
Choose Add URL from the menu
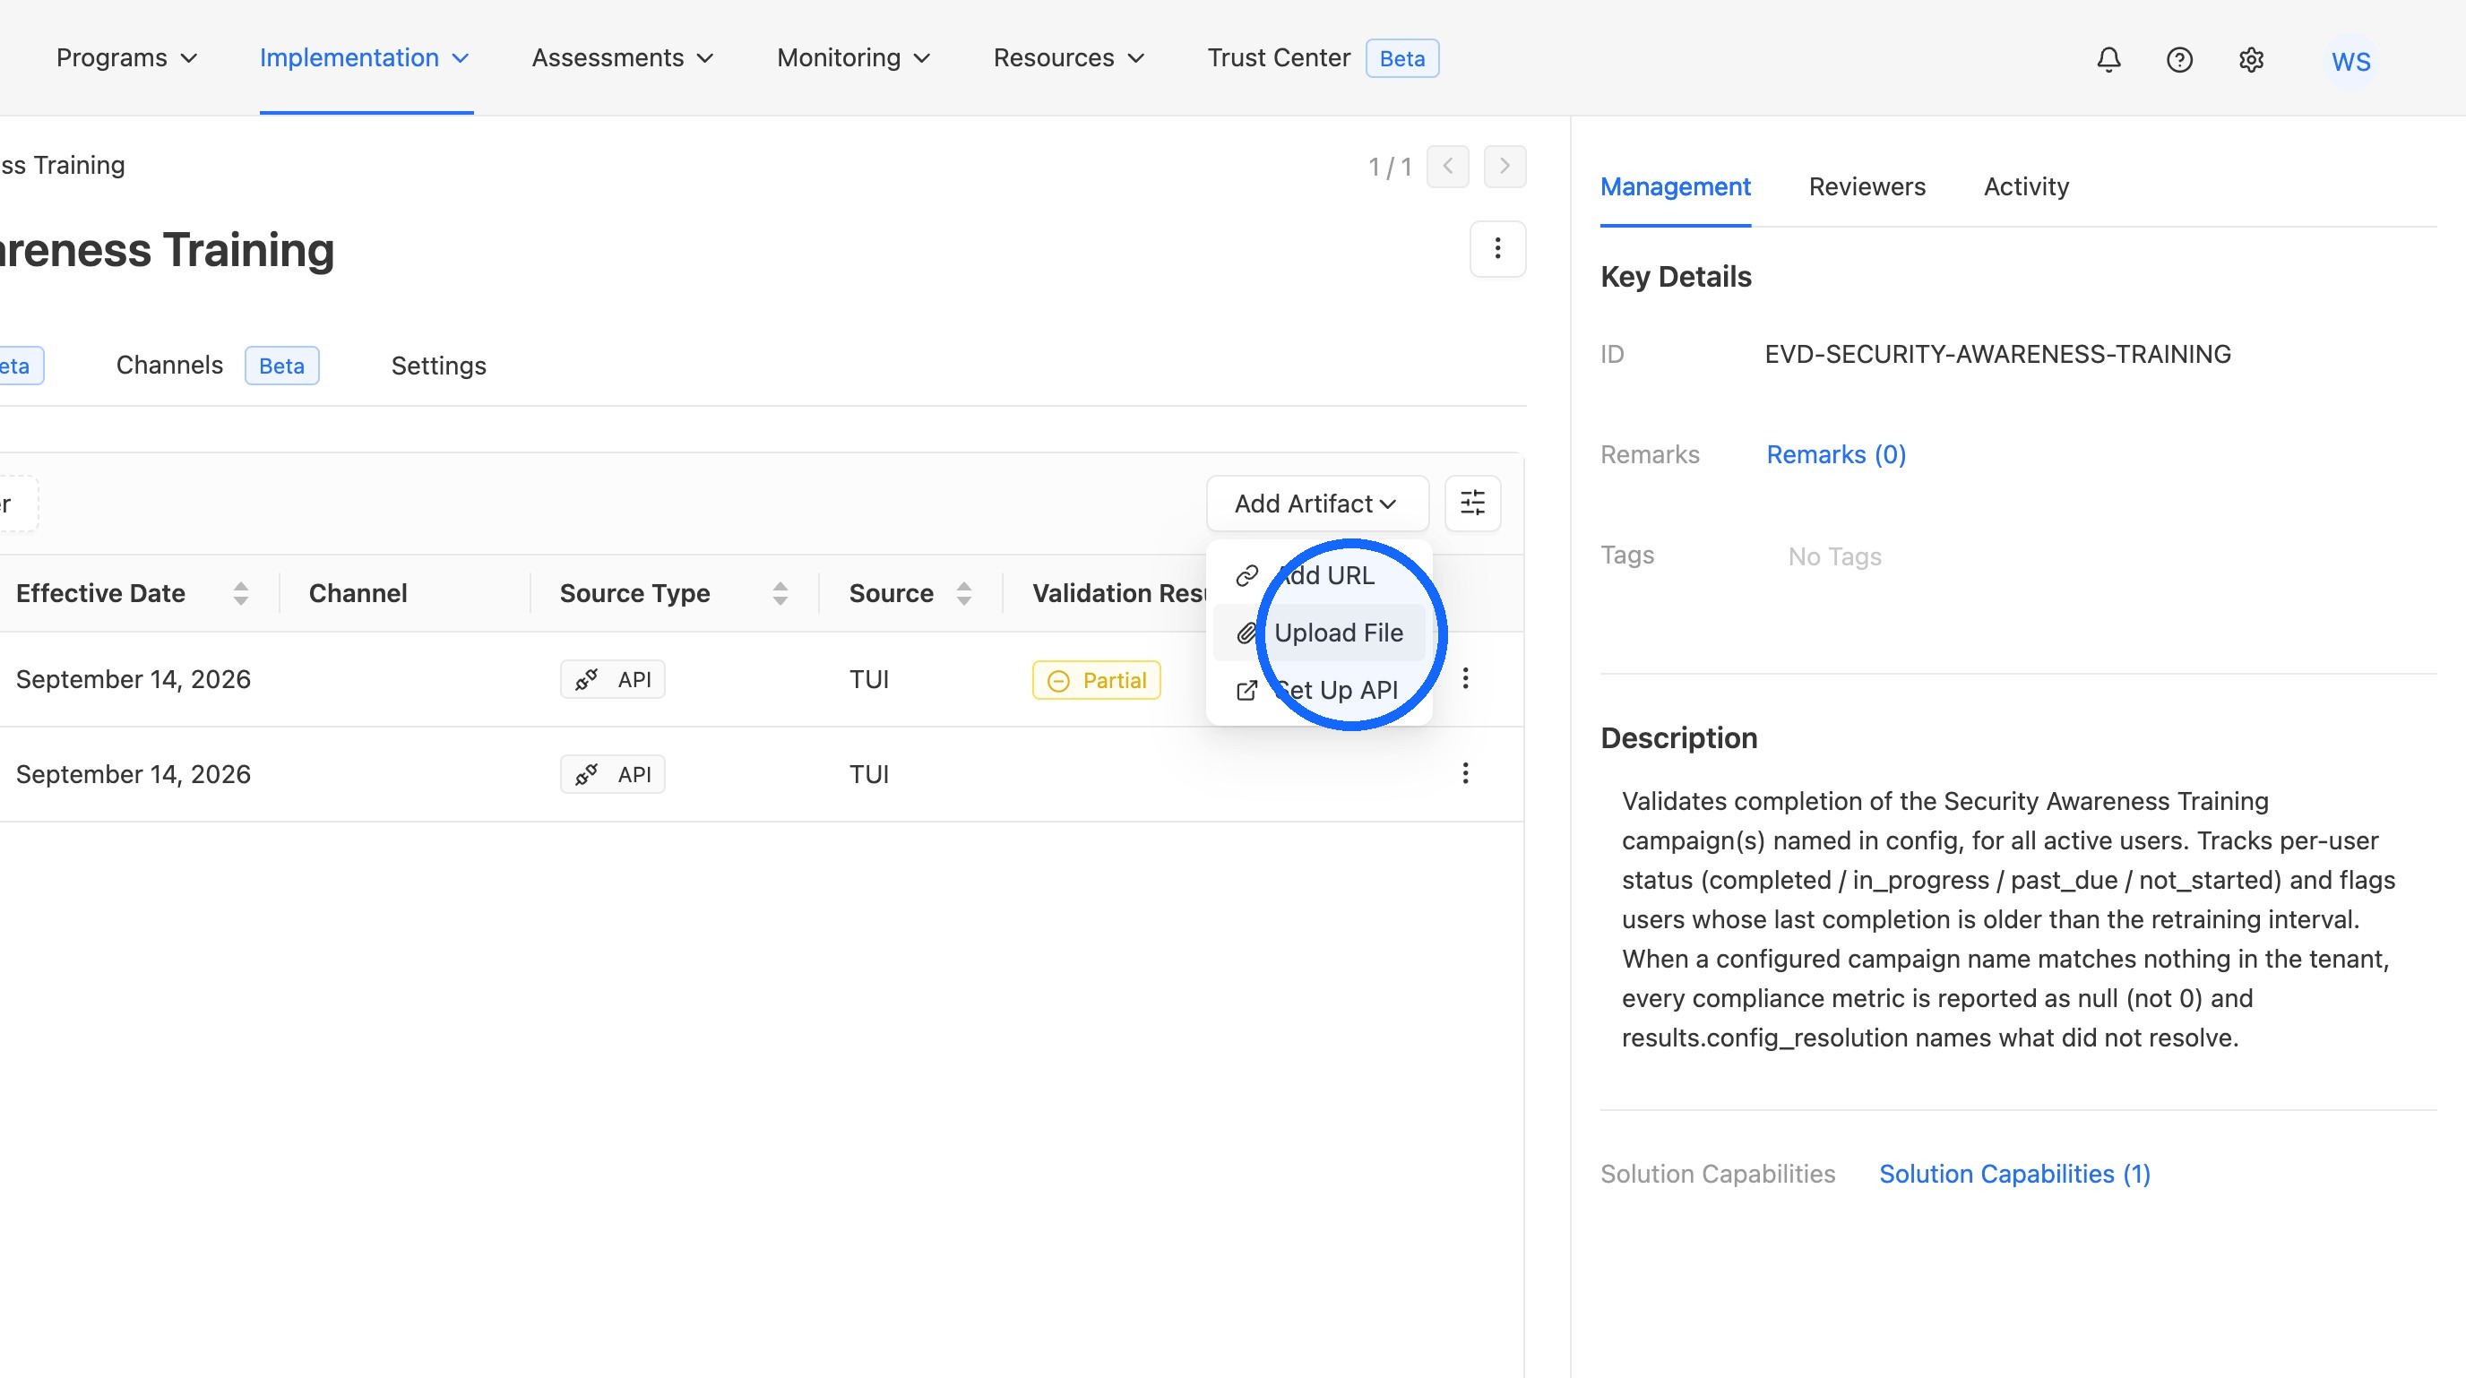tap(1319, 575)
